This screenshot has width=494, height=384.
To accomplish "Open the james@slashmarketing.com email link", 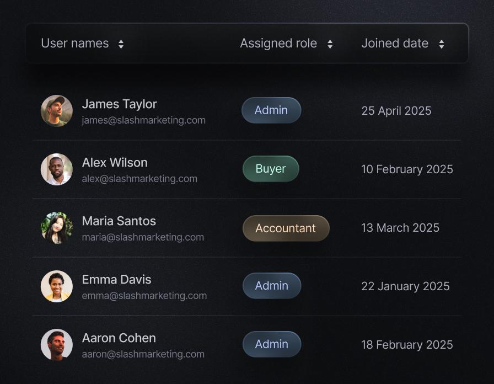I will coord(143,120).
